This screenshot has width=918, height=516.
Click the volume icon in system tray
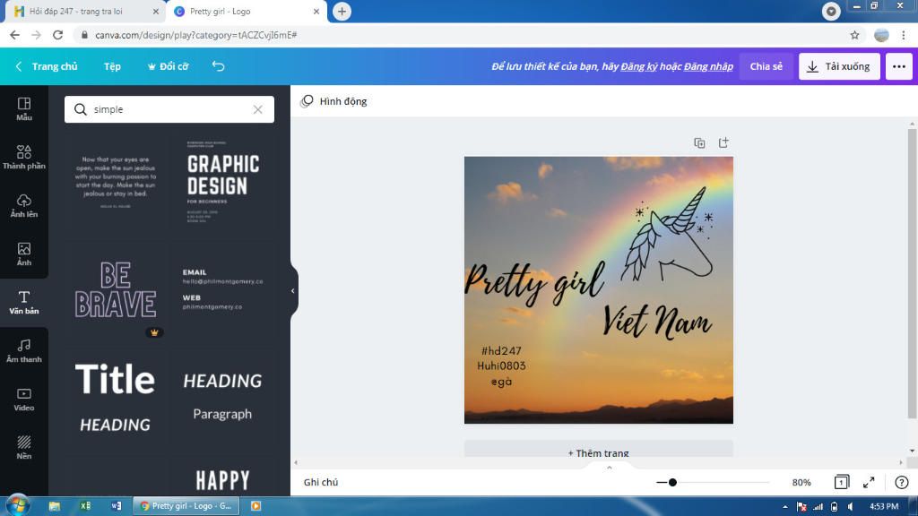coord(851,507)
